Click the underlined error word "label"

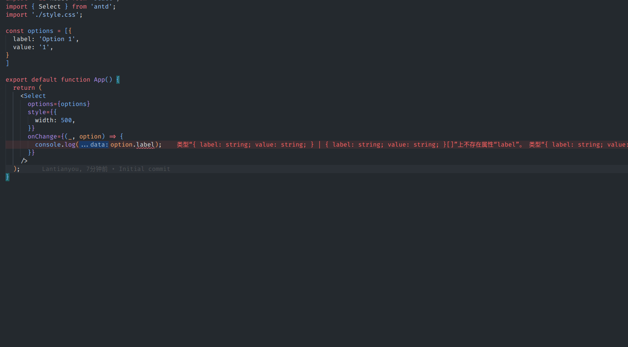pos(145,144)
